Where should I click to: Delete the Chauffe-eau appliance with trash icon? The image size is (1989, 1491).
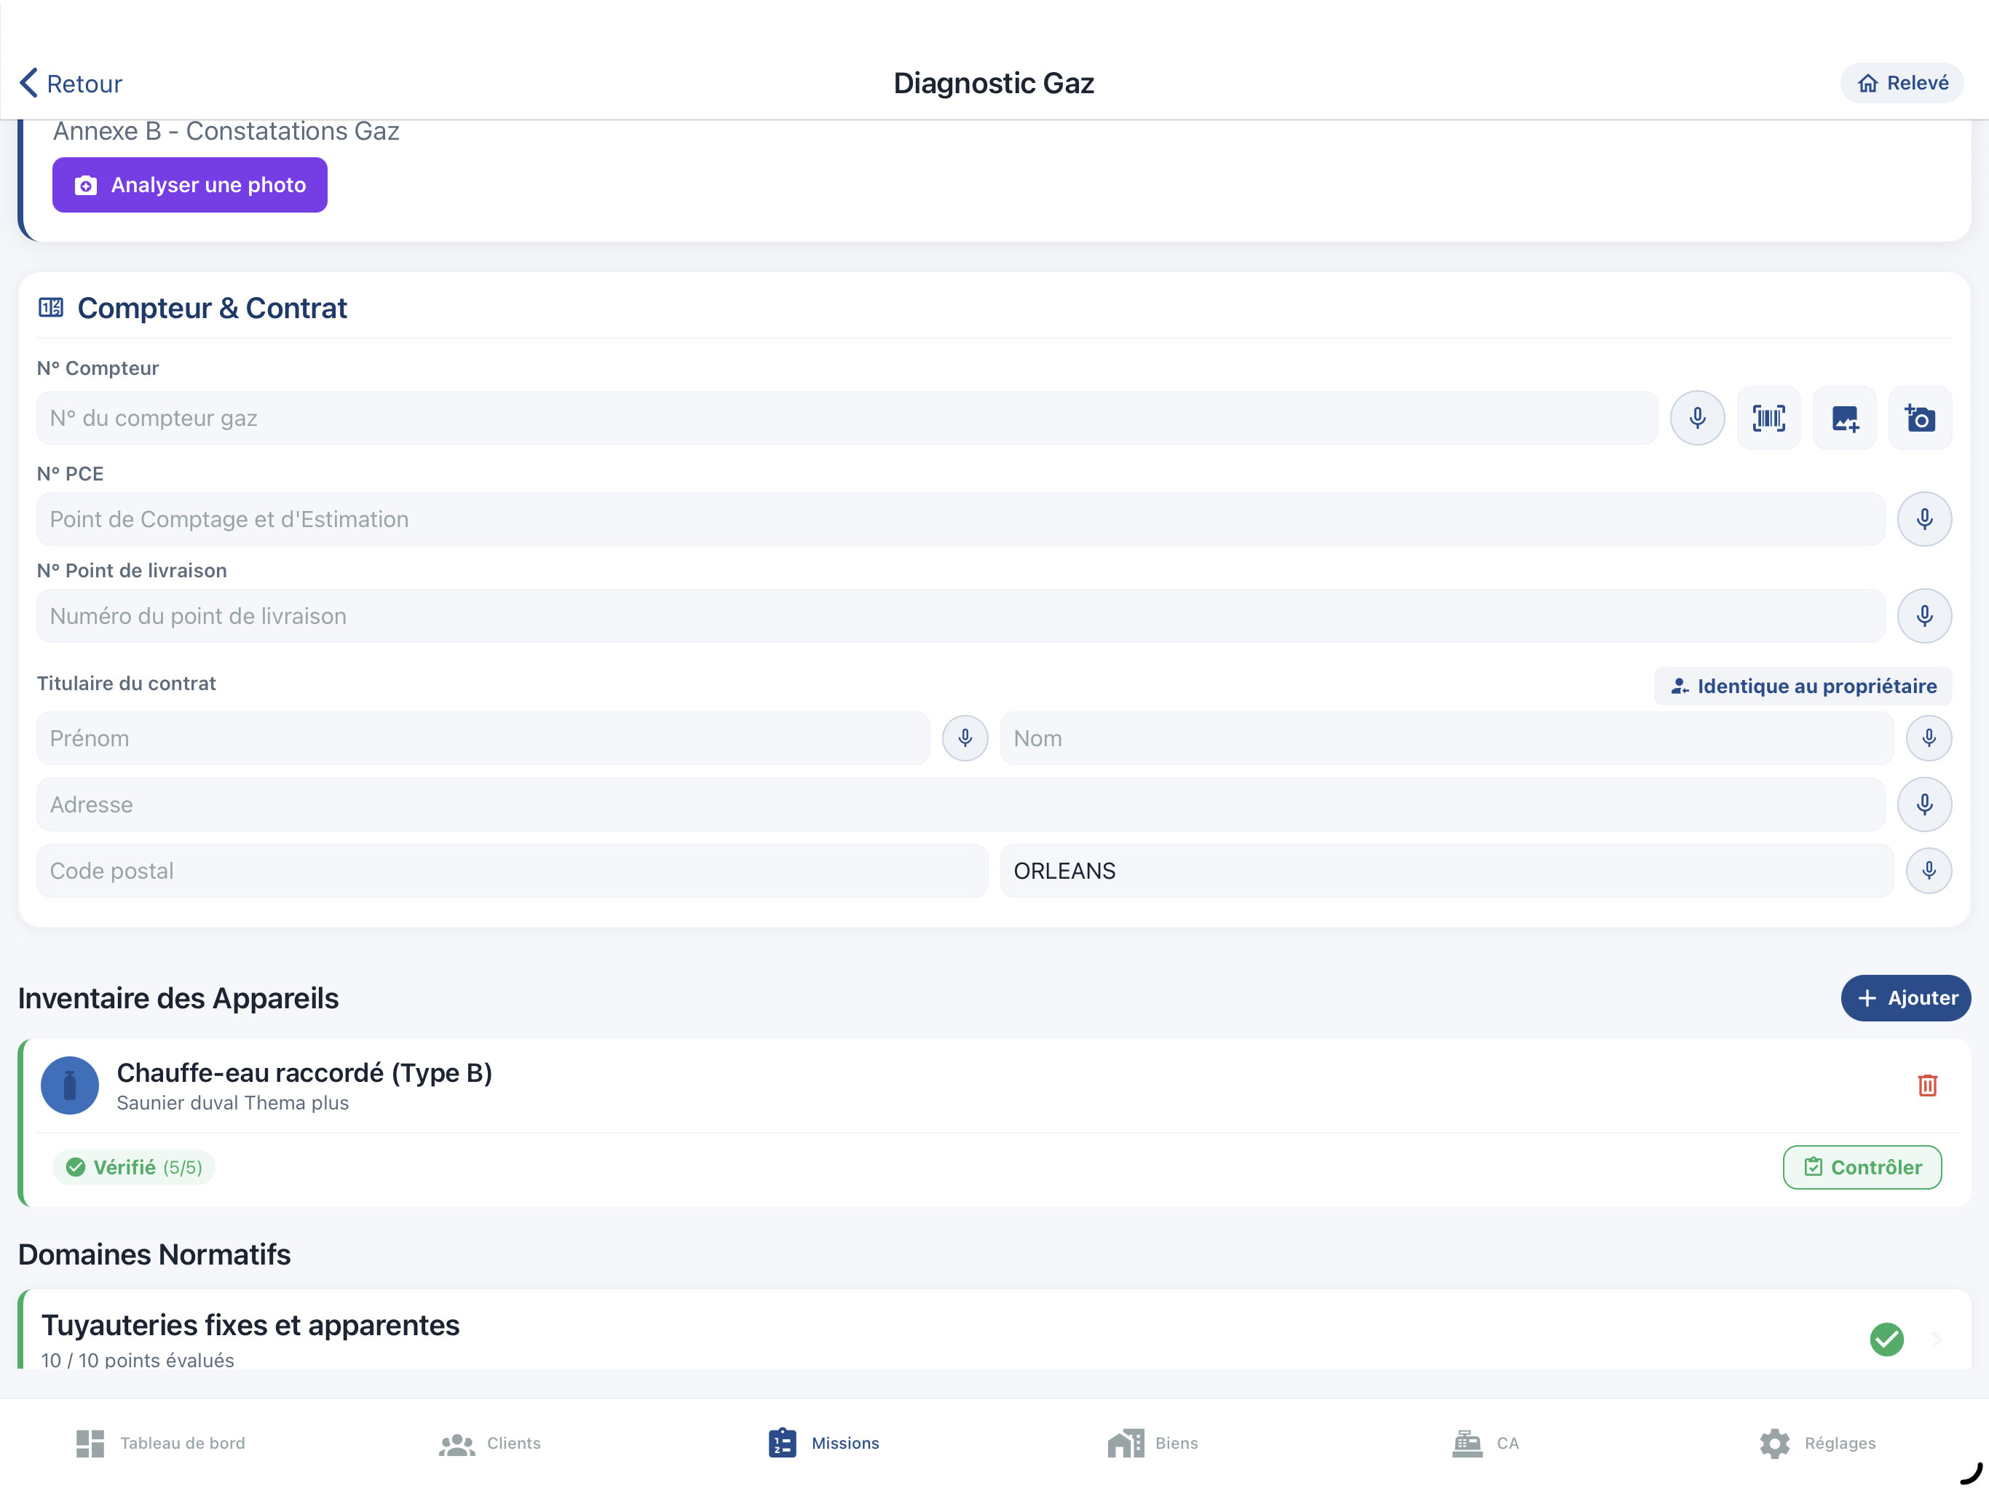tap(1927, 1085)
